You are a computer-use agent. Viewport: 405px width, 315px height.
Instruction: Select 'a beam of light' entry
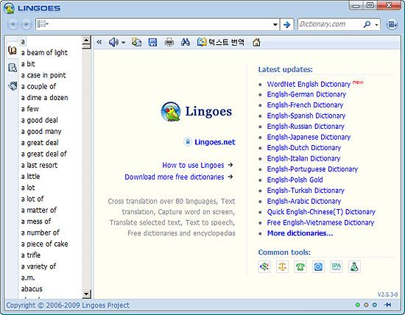pos(44,53)
